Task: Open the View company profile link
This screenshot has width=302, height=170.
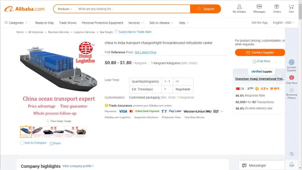Action: pos(78,166)
